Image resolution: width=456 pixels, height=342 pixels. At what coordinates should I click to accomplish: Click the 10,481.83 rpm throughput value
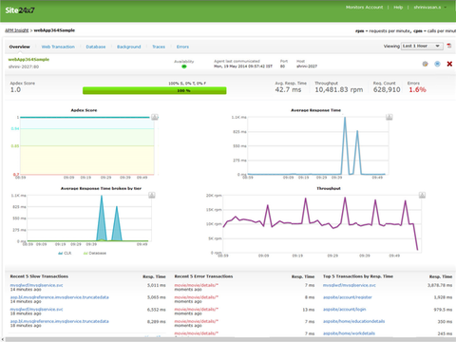point(339,89)
